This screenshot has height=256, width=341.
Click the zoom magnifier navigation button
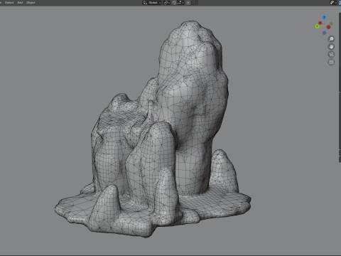click(331, 38)
